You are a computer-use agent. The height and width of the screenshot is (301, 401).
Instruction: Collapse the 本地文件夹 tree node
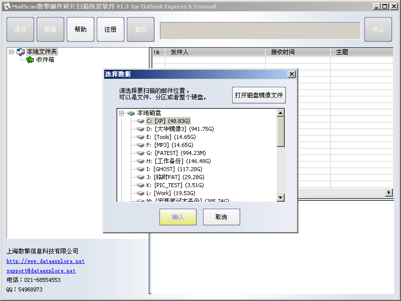(x=11, y=52)
